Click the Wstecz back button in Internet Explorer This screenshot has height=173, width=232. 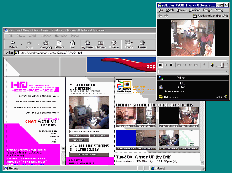click(x=13, y=45)
